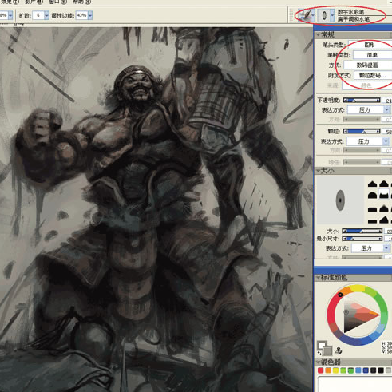Open the 窗口 (Window) menu
The width and height of the screenshot is (392, 392).
click(58, 2)
